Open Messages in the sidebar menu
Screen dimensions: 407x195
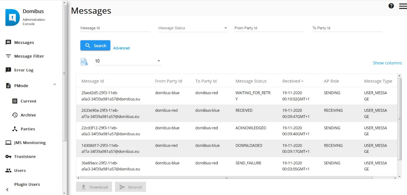20,42
